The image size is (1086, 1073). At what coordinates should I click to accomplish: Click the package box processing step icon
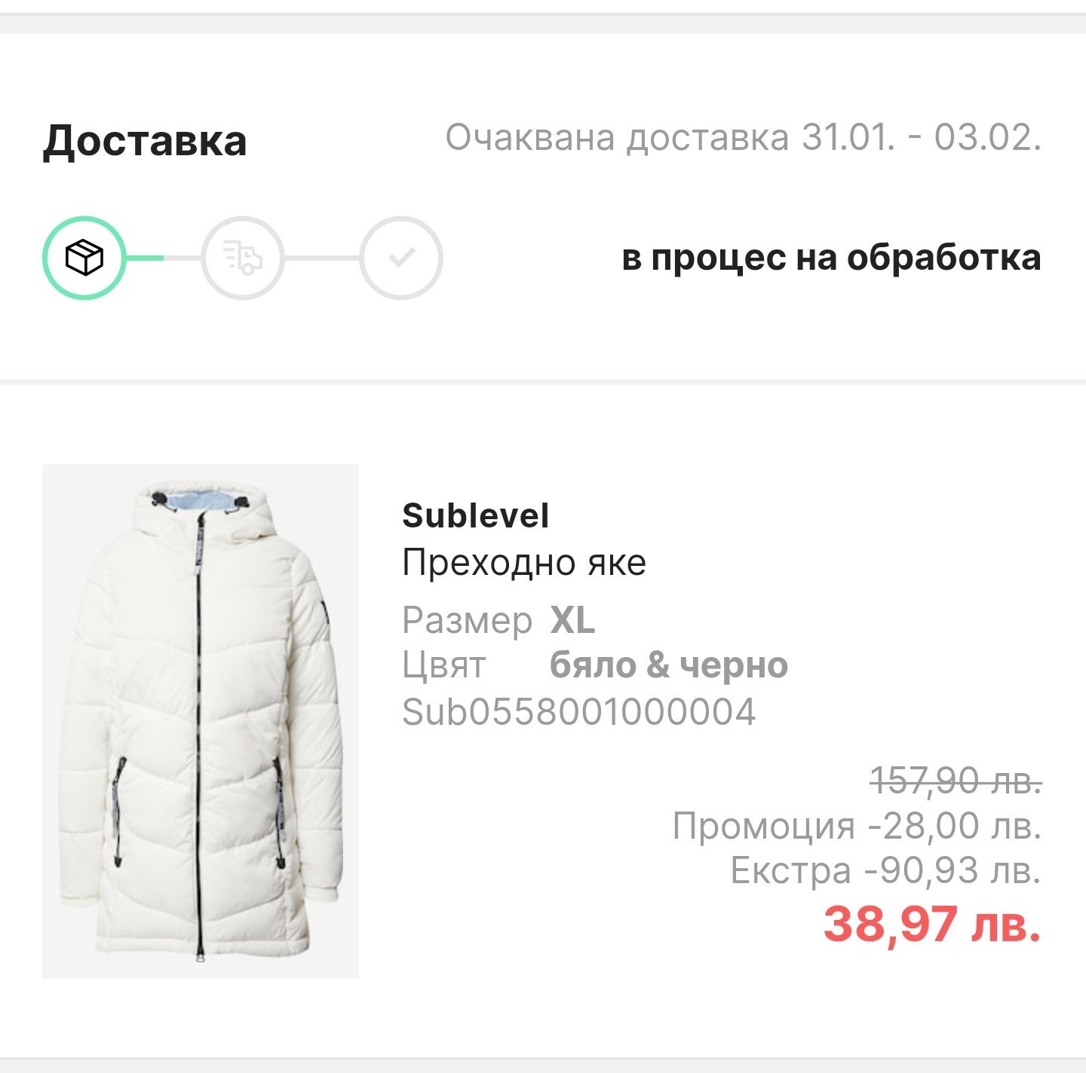pyautogui.click(x=84, y=258)
